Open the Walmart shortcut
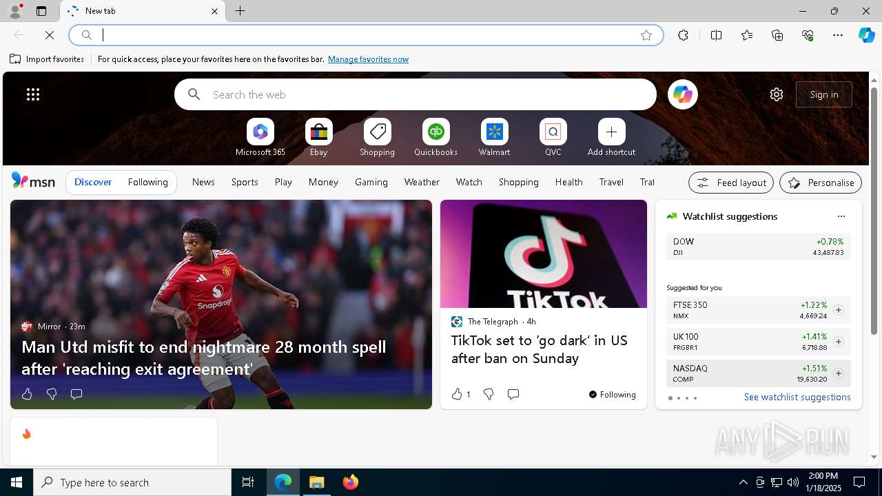The width and height of the screenshot is (882, 496). [x=494, y=138]
